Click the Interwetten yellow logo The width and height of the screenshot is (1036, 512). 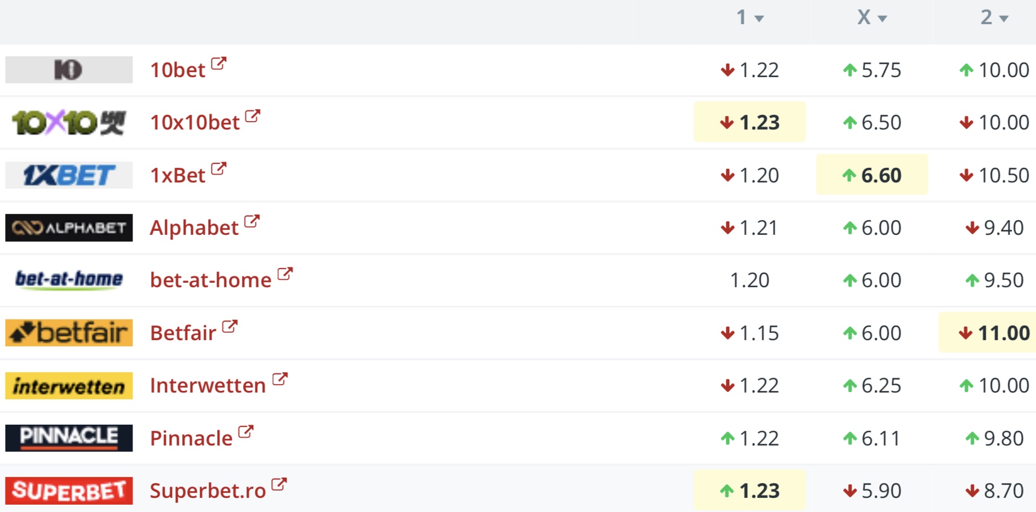[x=69, y=386]
